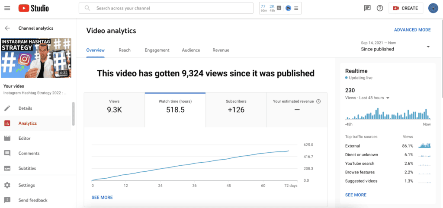This screenshot has width=443, height=208.
Task: Click the Channel analytics label
Action: pos(36,28)
